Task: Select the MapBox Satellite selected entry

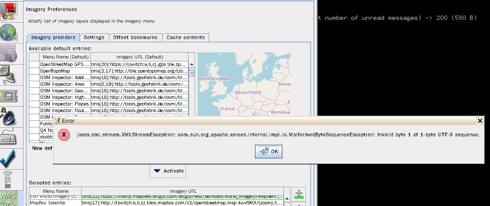Action: tap(55, 203)
